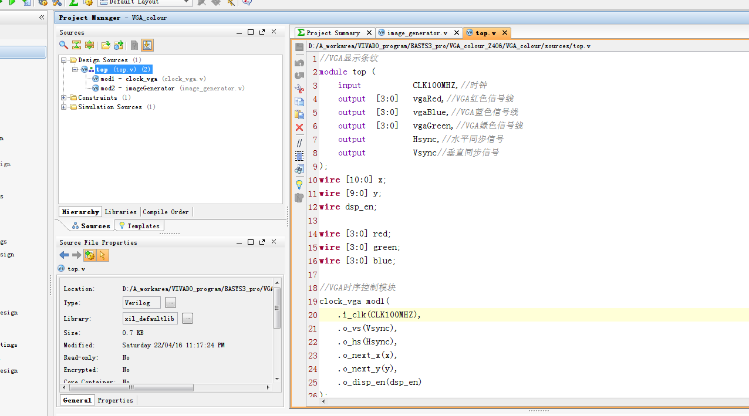Collapse all items in the Sources toolbar

(x=76, y=45)
